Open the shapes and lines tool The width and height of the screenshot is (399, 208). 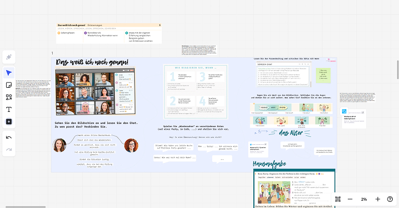click(x=9, y=97)
